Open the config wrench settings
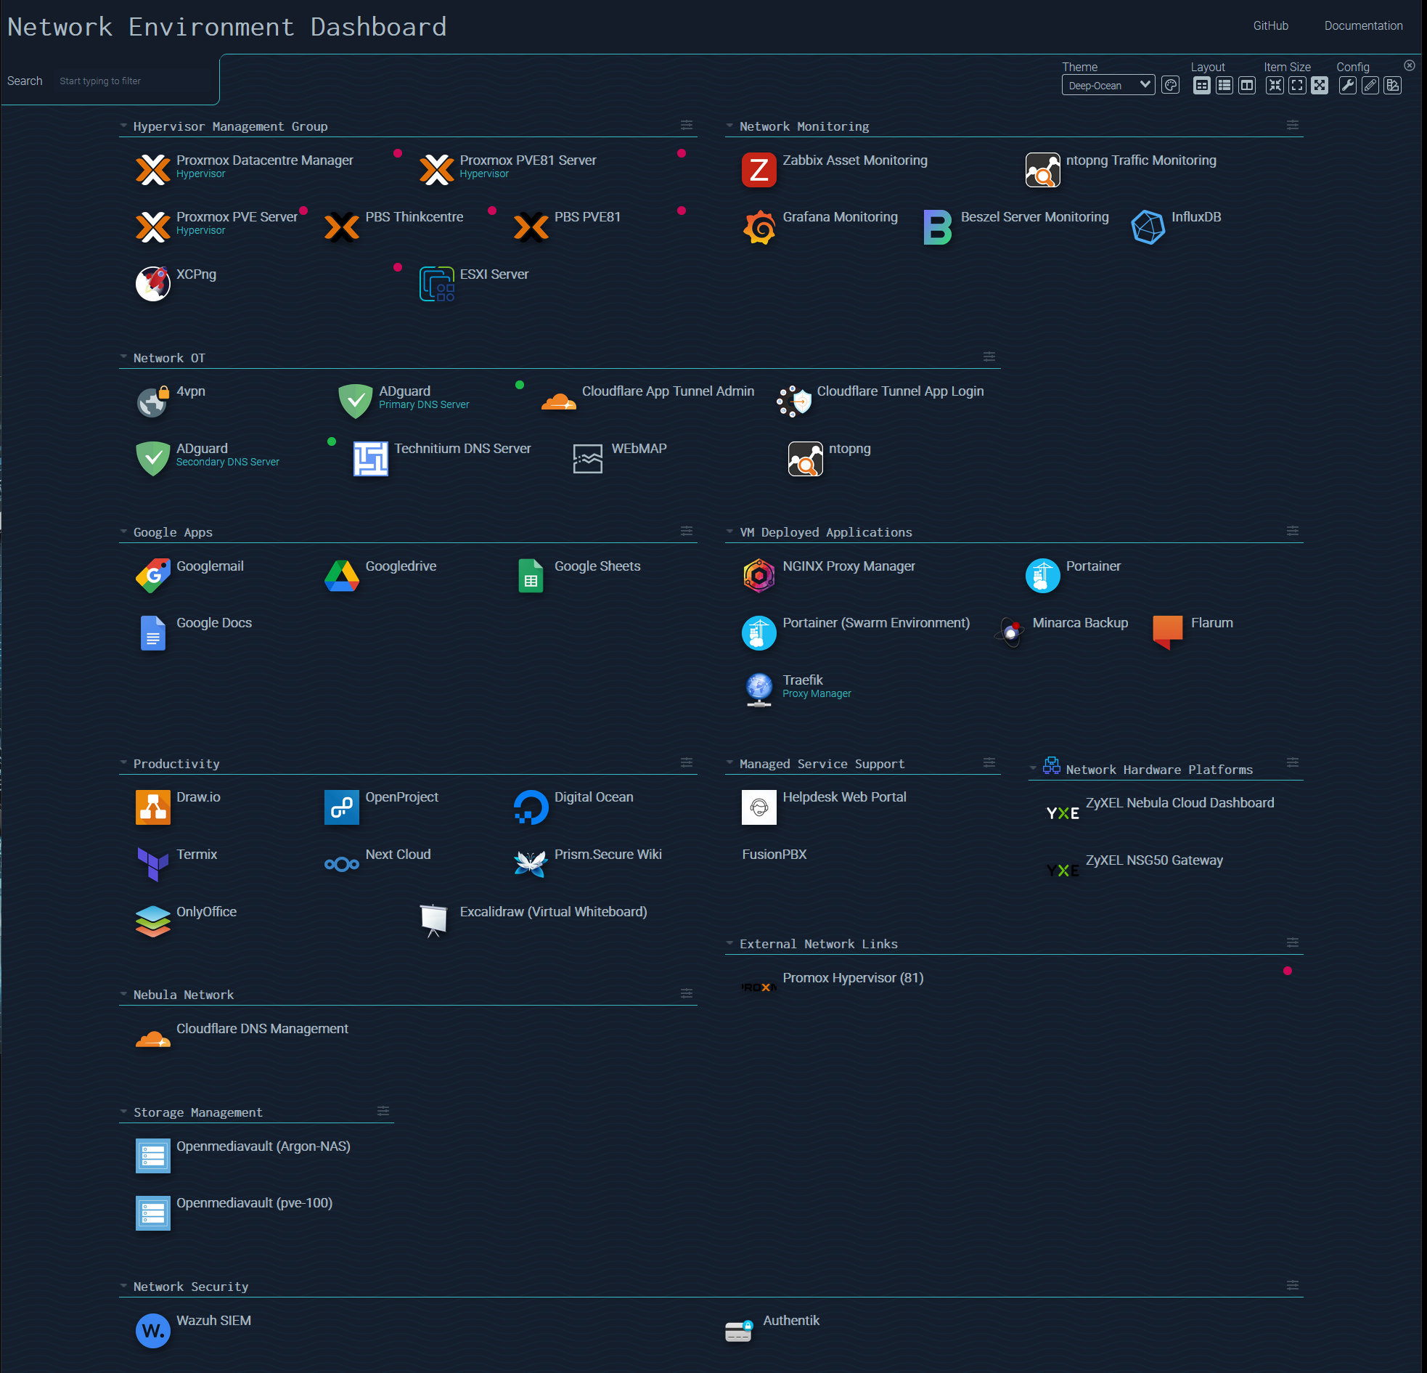Viewport: 1427px width, 1373px height. [1347, 85]
